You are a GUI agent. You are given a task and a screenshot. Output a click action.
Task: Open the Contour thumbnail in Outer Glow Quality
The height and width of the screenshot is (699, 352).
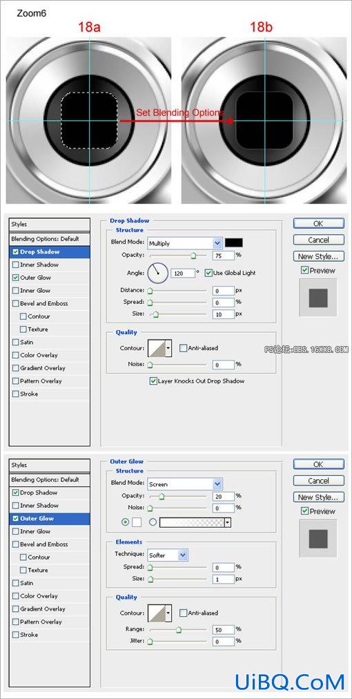(157, 613)
